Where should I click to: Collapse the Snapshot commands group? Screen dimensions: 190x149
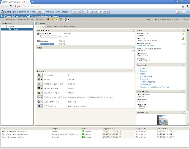pos(138,79)
